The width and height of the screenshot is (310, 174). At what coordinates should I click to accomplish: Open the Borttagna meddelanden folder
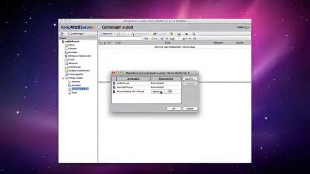[79, 56]
